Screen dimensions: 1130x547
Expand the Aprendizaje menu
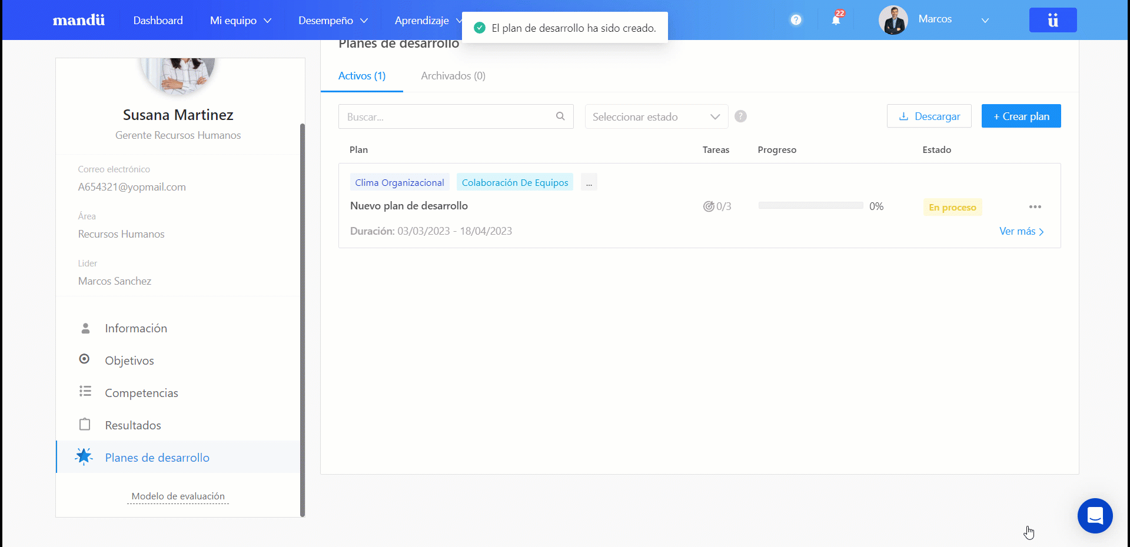tap(428, 21)
